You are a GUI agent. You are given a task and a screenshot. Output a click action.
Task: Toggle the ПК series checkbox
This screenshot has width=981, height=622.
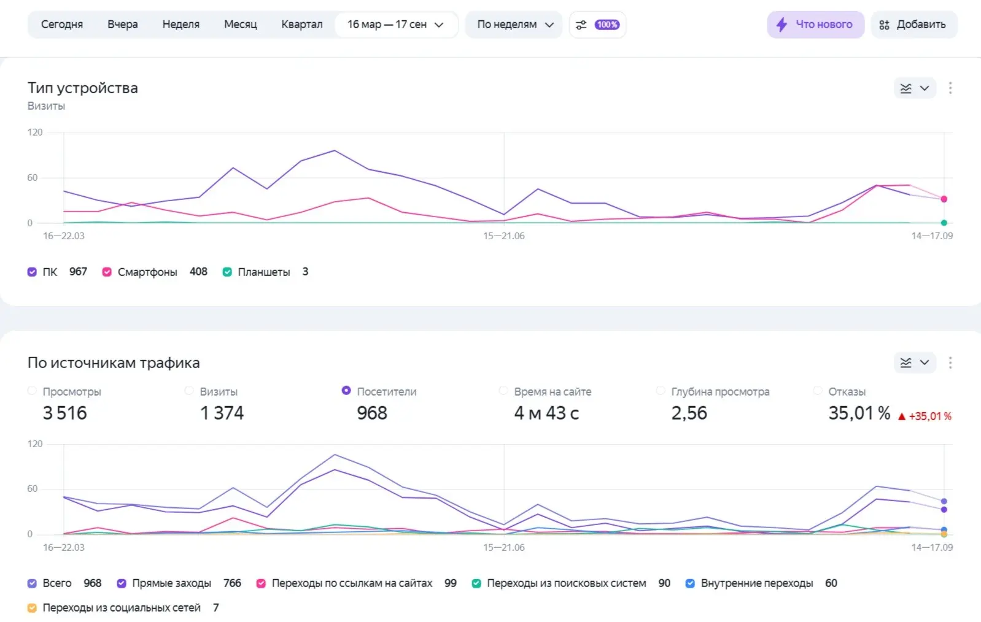(32, 272)
